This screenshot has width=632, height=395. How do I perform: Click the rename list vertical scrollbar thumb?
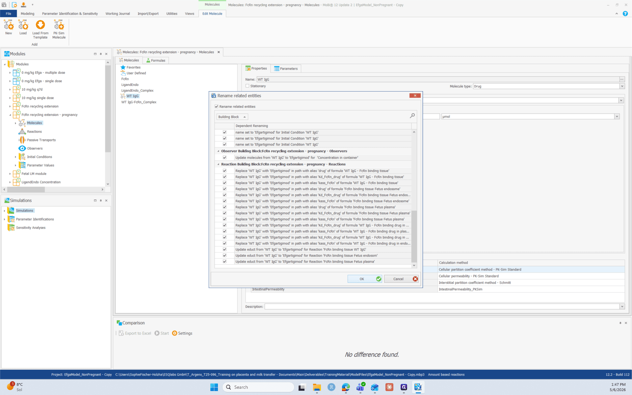(x=414, y=236)
